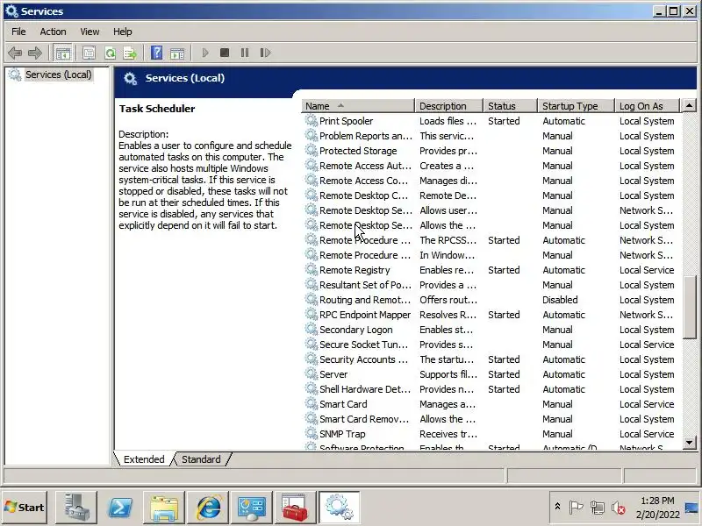702x526 pixels.
Task: Click the vertical scrollbar thumb of the list
Action: point(689,308)
